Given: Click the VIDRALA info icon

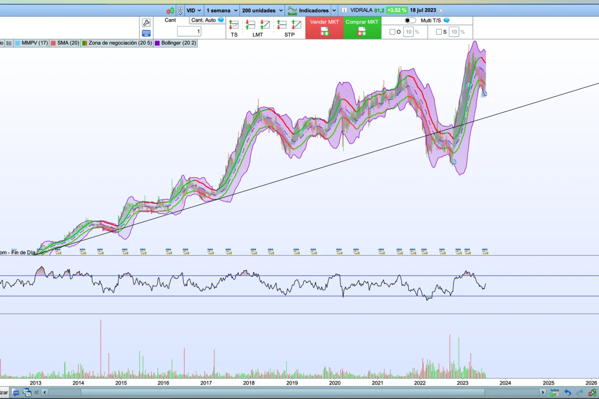Looking at the screenshot, I should 344,10.
